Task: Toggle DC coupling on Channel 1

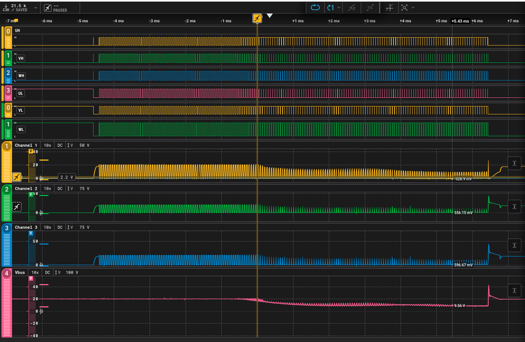Action: [x=60, y=145]
